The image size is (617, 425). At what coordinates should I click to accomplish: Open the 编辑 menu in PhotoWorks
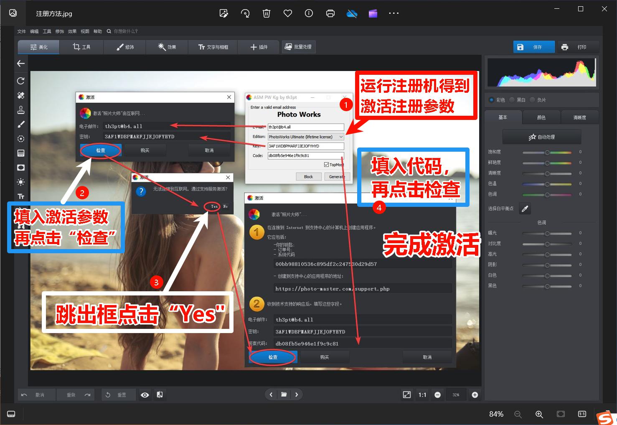34,31
